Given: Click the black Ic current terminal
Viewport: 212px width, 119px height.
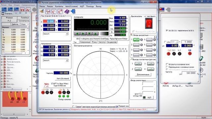Looking at the screenshot, I should tap(68, 93).
